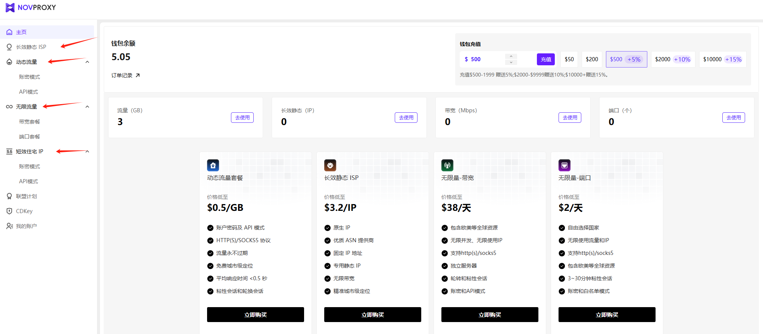Screen dimensions: 763x334
Task: Click the 订单记录 arrow icon
Action: point(138,75)
